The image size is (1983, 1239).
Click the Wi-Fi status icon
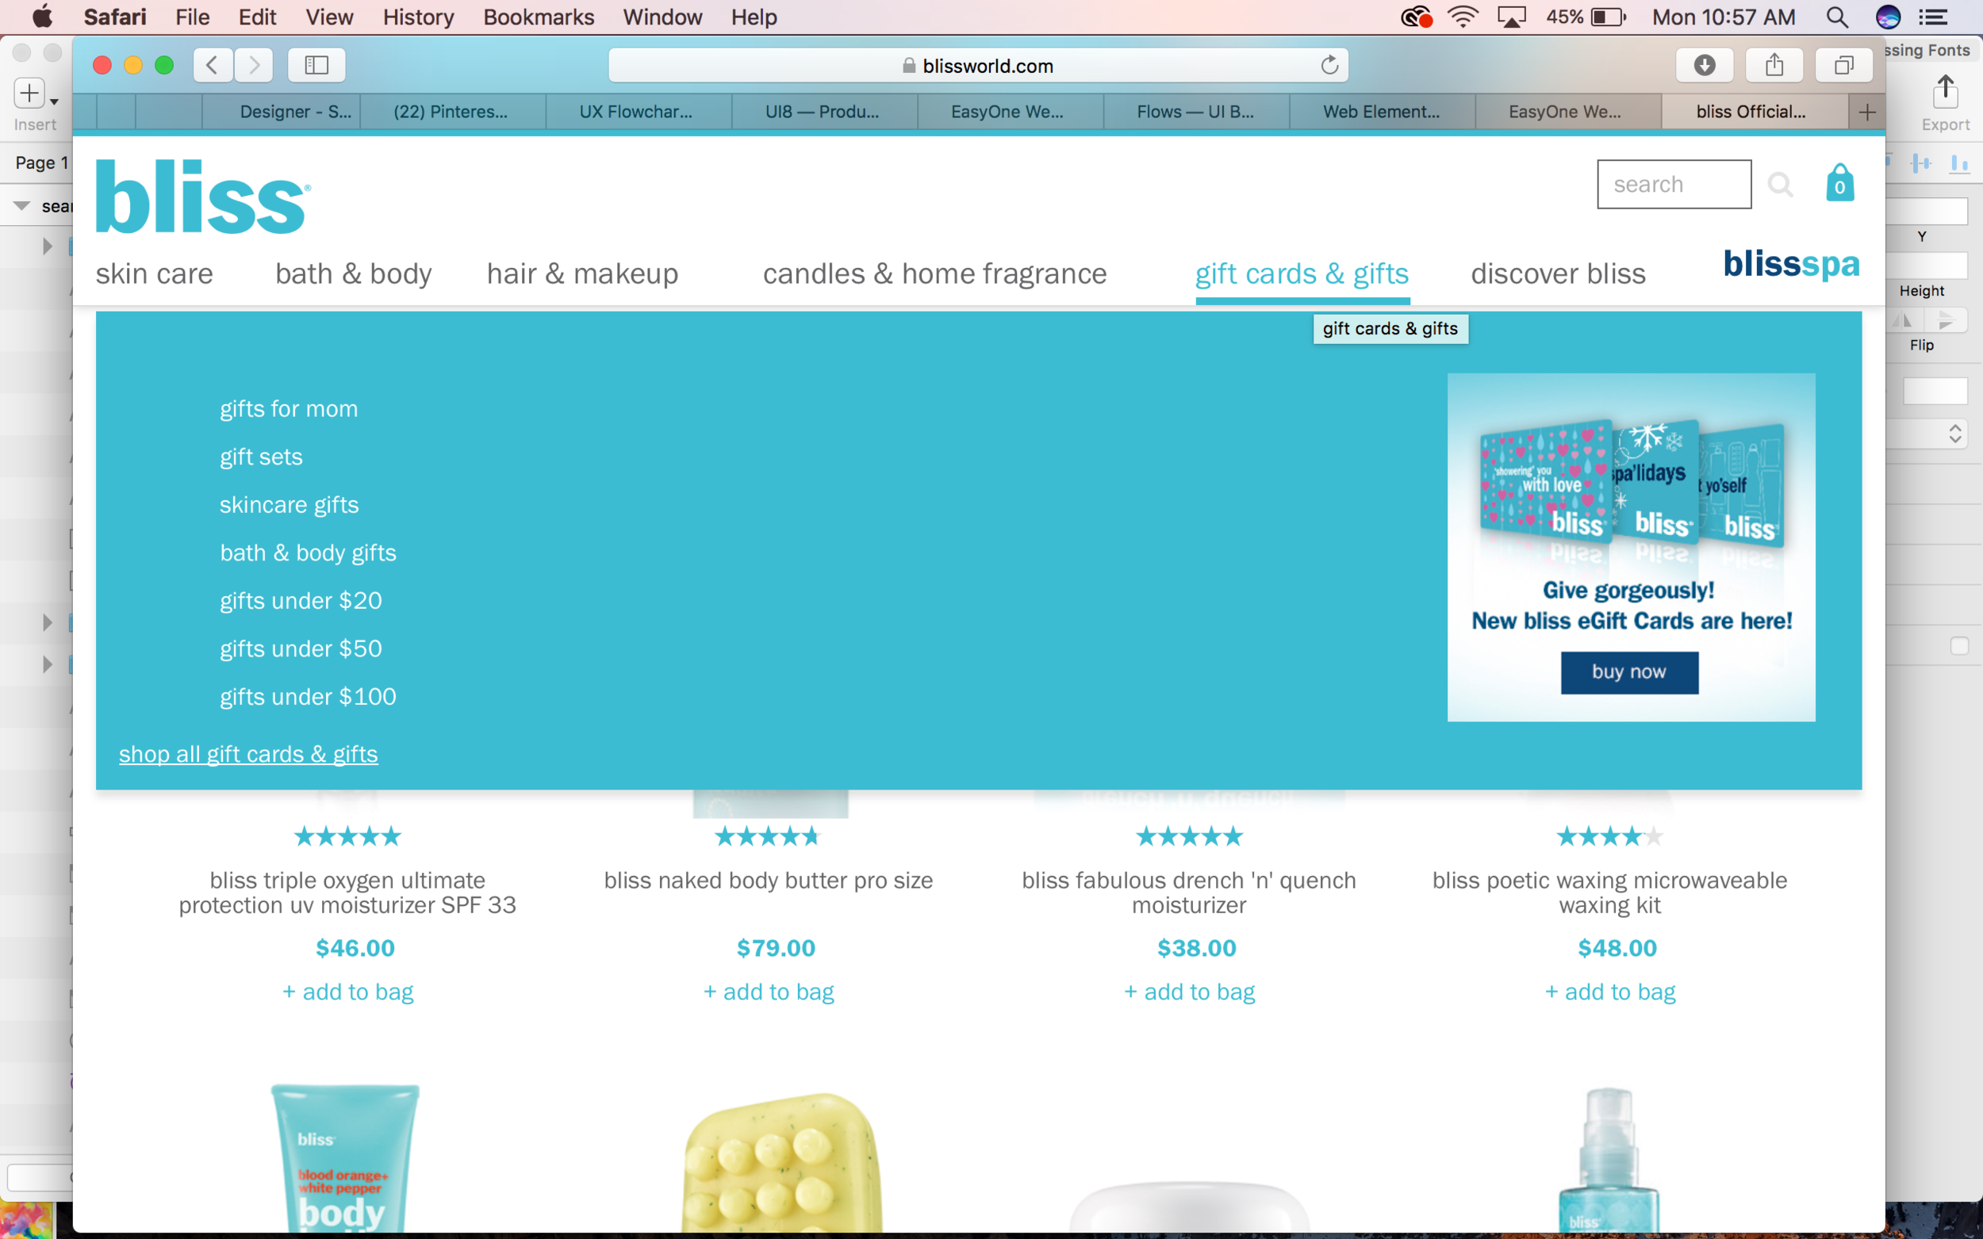[1463, 17]
